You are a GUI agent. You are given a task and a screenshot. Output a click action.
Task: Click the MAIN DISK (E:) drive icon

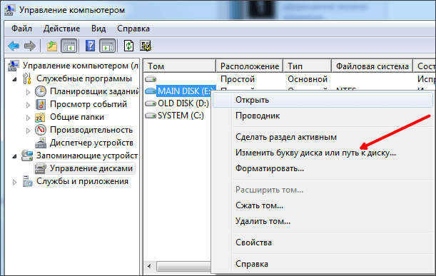[151, 91]
